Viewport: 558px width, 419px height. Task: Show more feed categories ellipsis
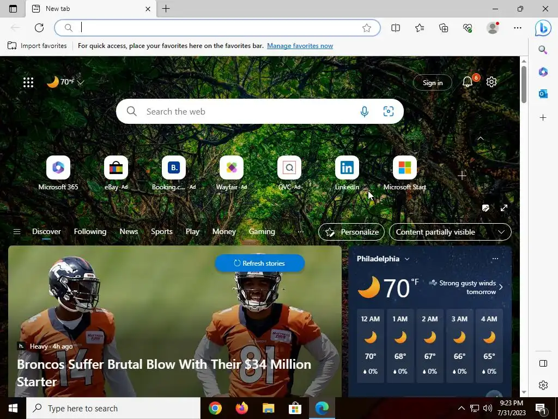(x=300, y=231)
